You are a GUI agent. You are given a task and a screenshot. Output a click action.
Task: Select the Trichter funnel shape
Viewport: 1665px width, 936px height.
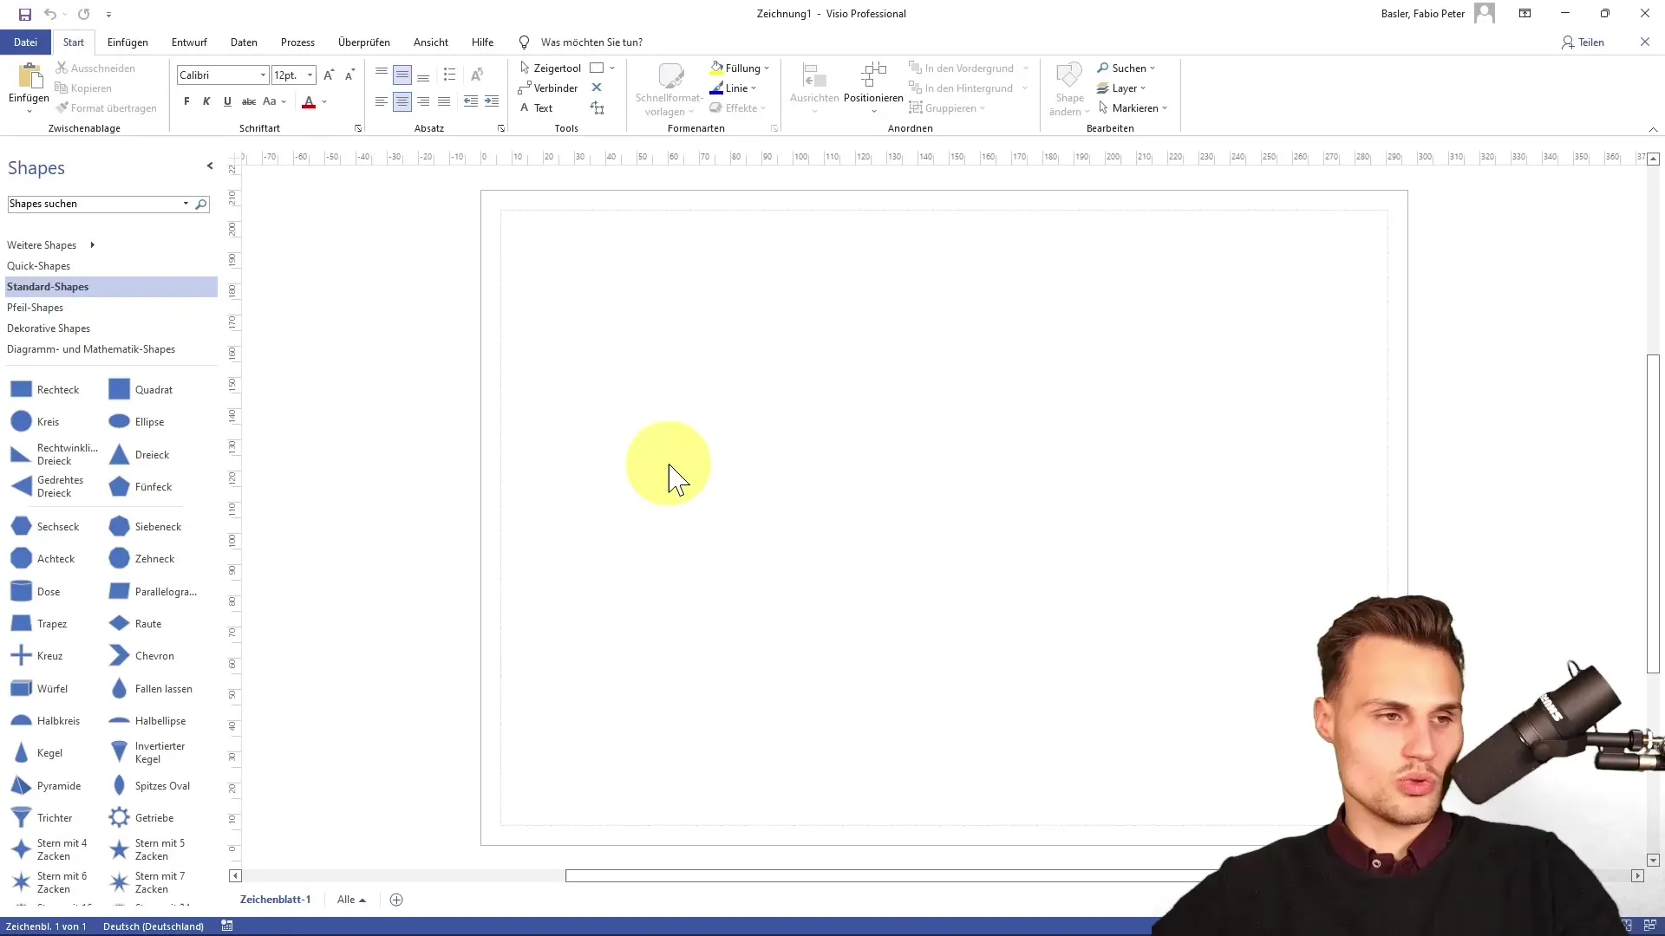pyautogui.click(x=42, y=818)
